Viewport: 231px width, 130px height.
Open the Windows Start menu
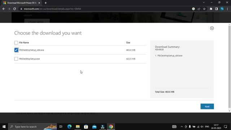coord(4,127)
